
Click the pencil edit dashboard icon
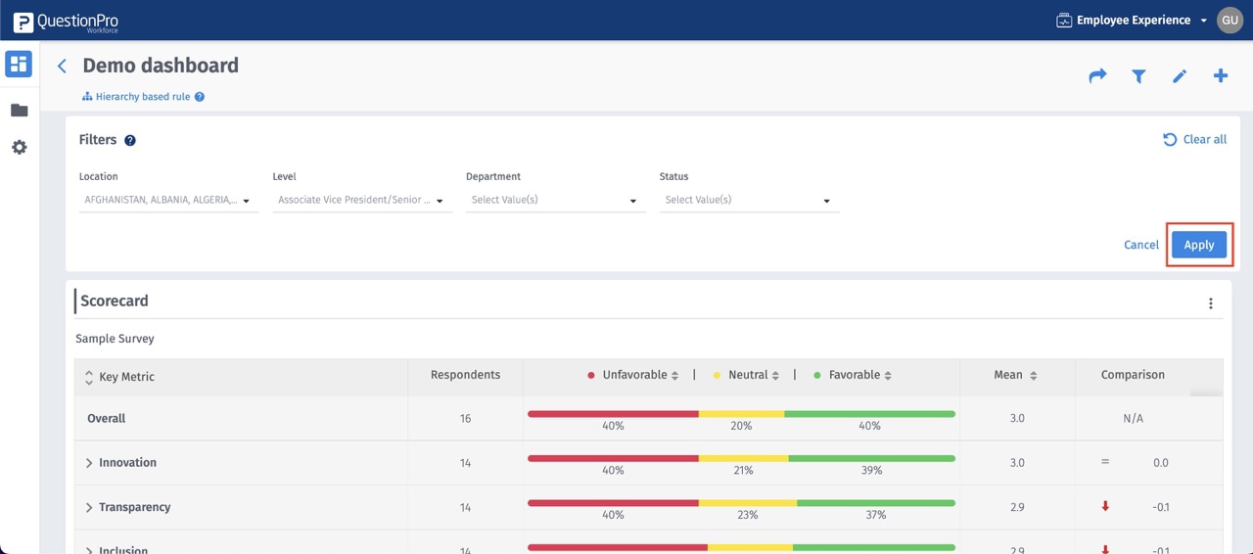click(1180, 75)
